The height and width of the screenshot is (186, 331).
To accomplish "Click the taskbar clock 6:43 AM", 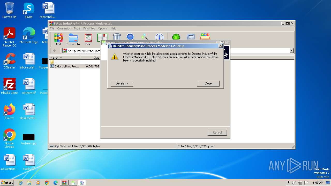I will click(318, 183).
